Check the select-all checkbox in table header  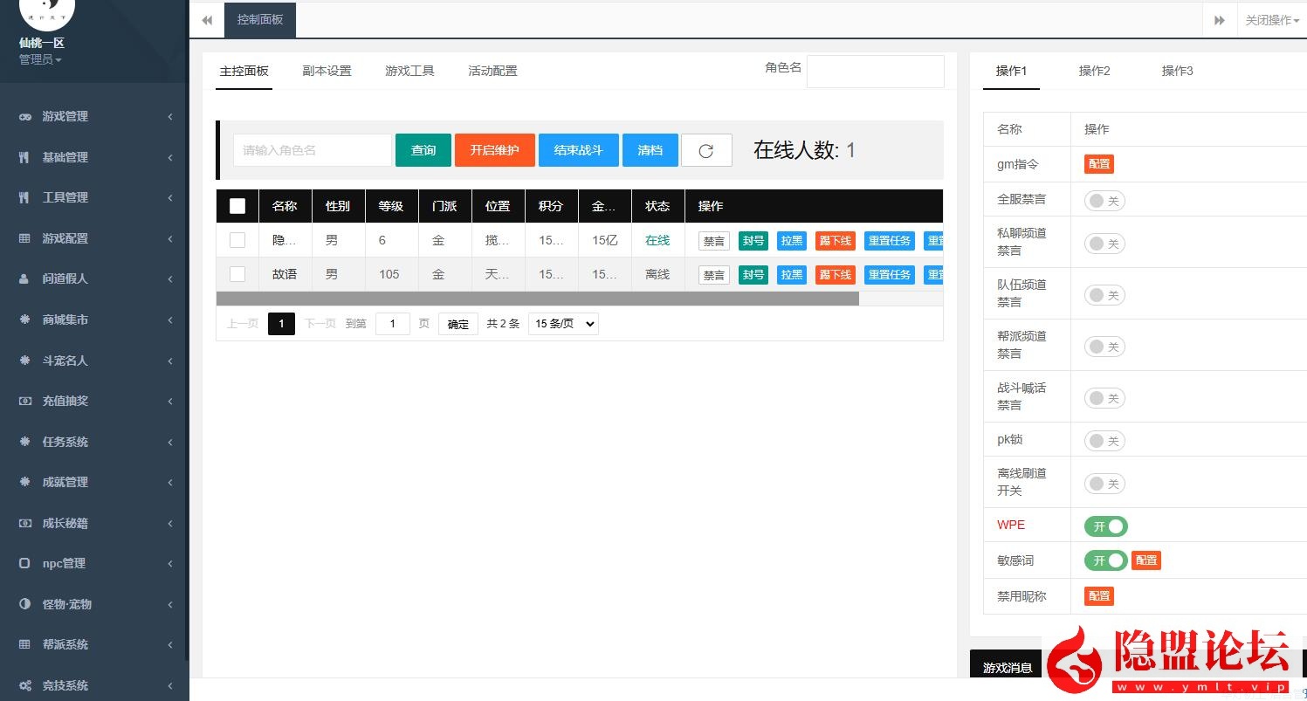237,206
